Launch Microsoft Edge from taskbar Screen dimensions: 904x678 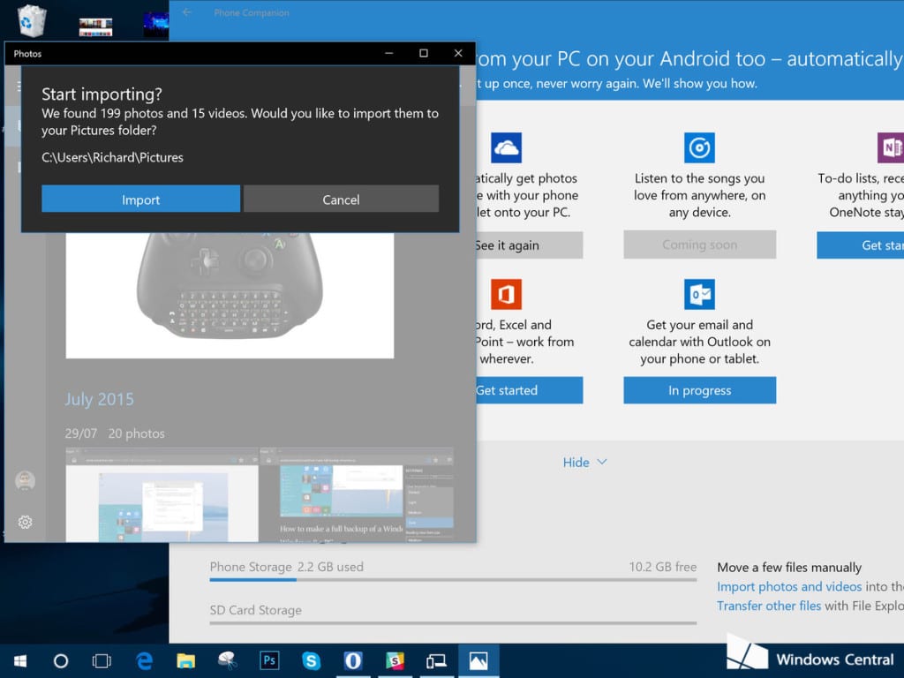[144, 660]
